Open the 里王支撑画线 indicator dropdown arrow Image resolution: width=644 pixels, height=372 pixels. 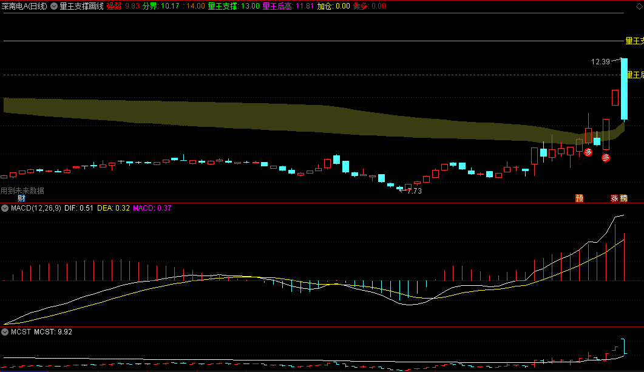54,6
